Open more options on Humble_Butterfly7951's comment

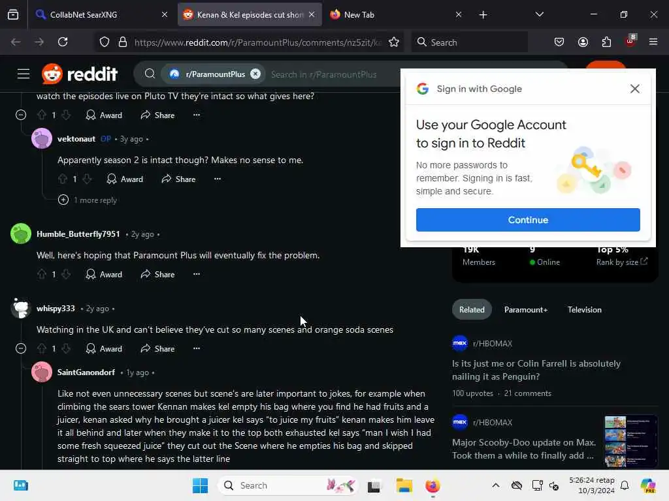[196, 275]
